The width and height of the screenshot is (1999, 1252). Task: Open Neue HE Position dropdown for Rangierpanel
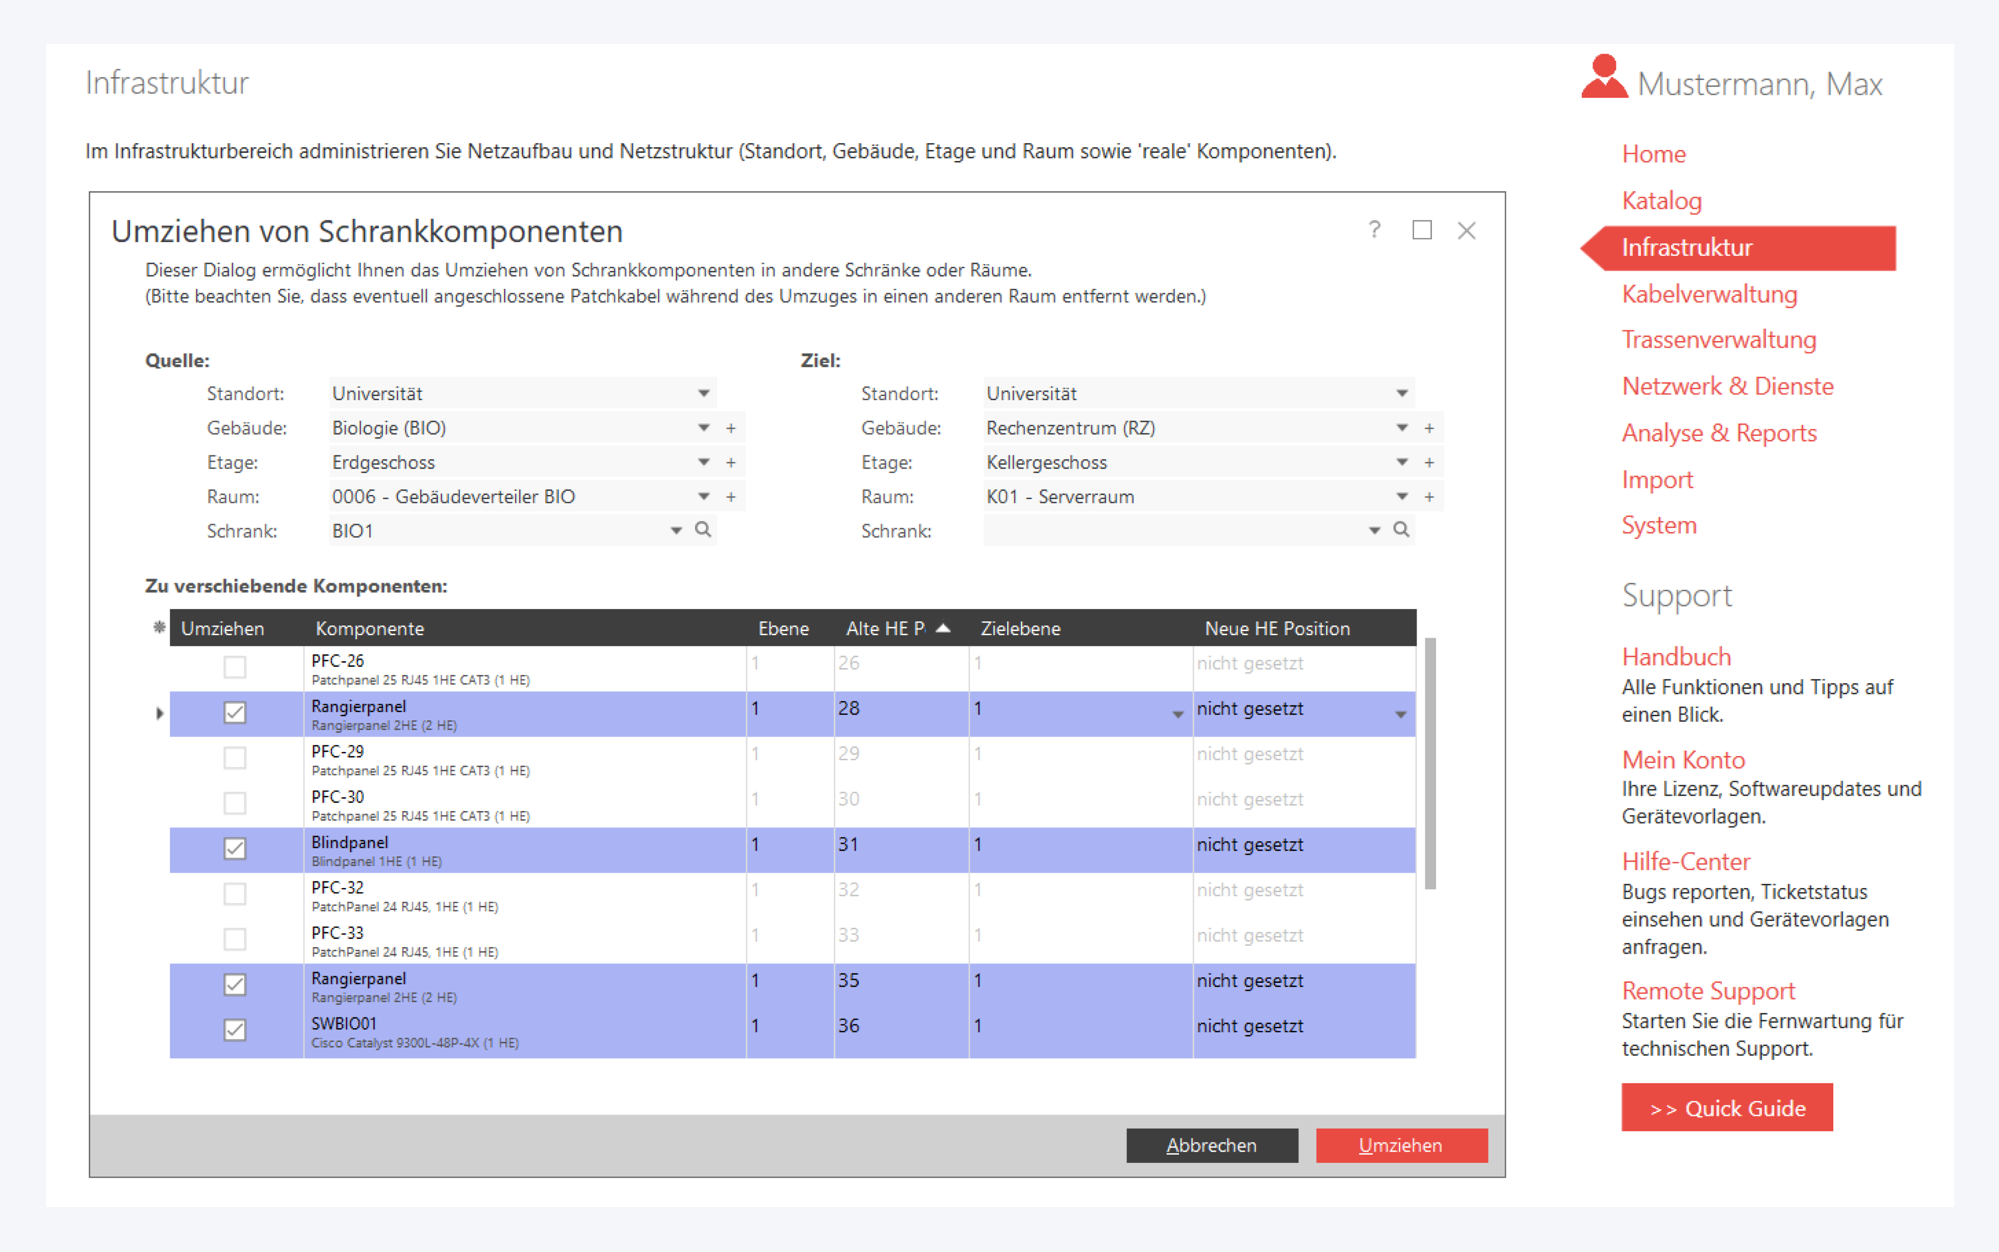click(x=1400, y=714)
